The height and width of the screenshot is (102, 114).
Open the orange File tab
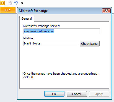tap(8, 10)
